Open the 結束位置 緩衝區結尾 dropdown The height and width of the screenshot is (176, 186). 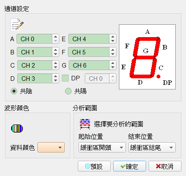[x=152, y=148]
